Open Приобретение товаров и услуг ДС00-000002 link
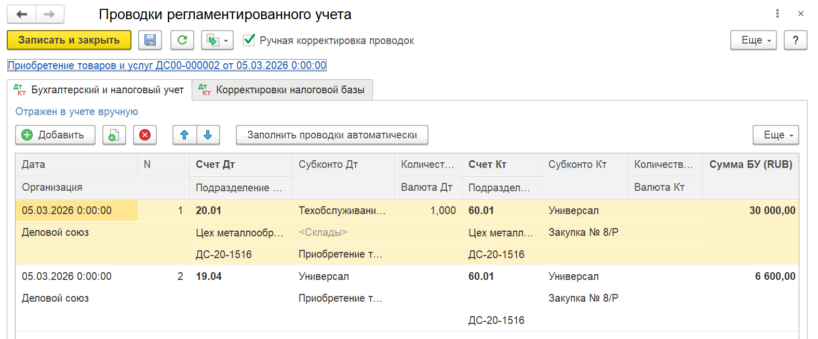818x339 pixels. (167, 65)
